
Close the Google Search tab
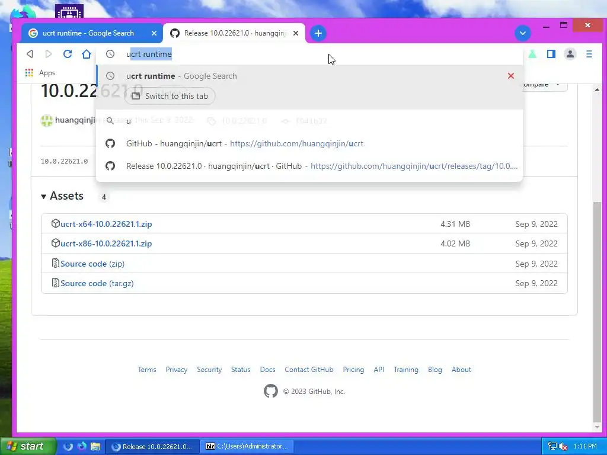[x=154, y=33]
